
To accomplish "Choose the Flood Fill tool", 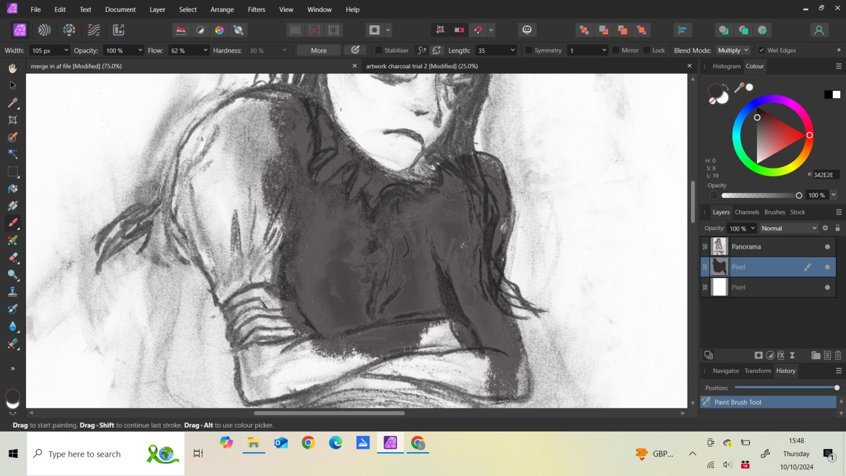I will 12,188.
